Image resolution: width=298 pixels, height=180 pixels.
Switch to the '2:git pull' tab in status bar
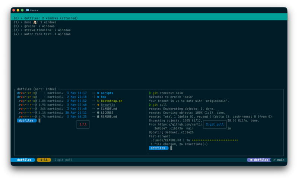tap(63, 160)
